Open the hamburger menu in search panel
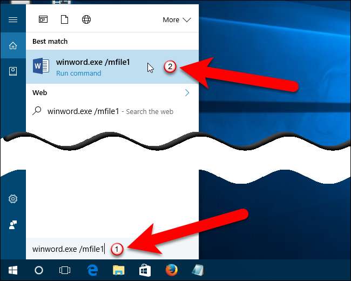Image resolution: width=351 pixels, height=281 pixels. [x=13, y=19]
